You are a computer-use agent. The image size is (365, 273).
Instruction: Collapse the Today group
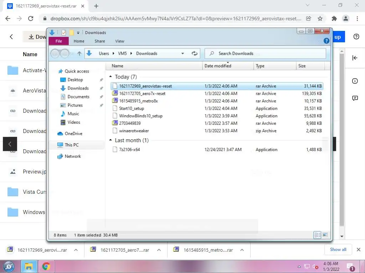(110, 77)
